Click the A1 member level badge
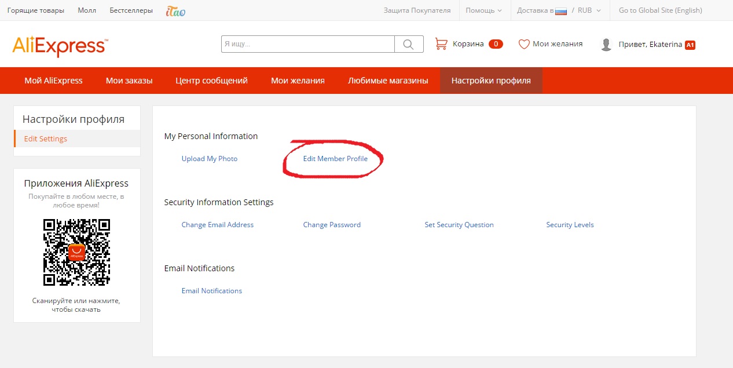This screenshot has width=733, height=368. pos(690,45)
